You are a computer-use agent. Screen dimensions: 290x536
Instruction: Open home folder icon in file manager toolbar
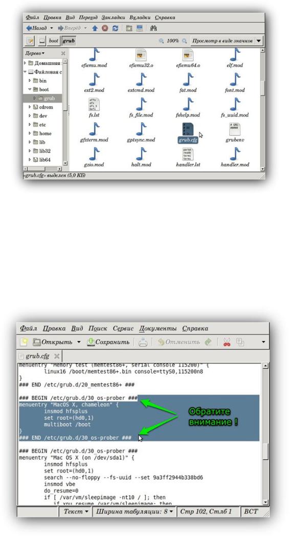click(x=129, y=28)
